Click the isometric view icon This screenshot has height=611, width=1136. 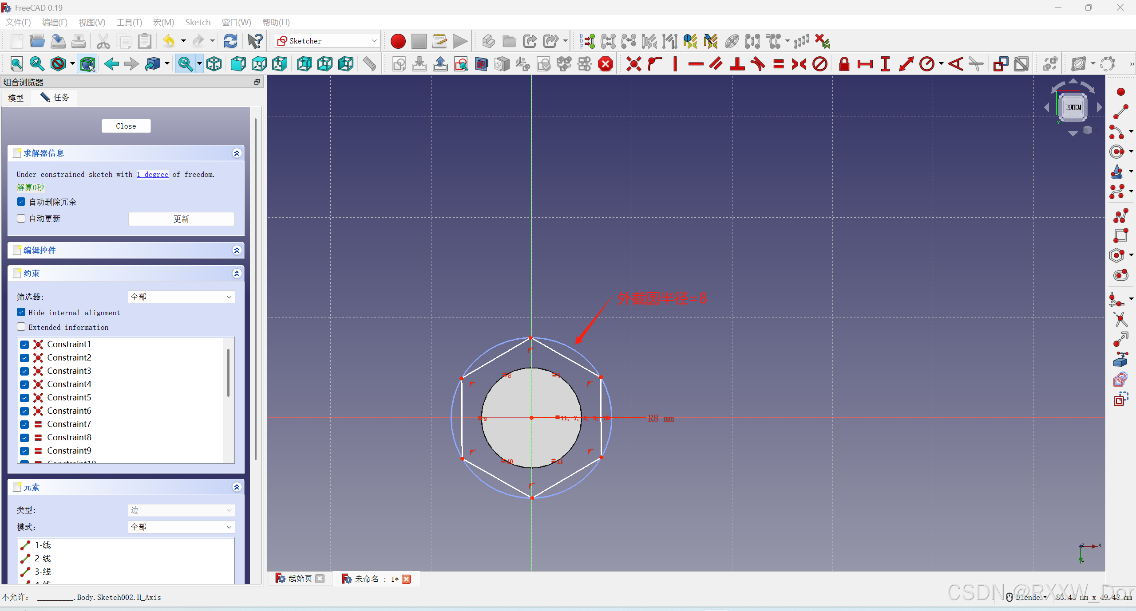pos(214,63)
